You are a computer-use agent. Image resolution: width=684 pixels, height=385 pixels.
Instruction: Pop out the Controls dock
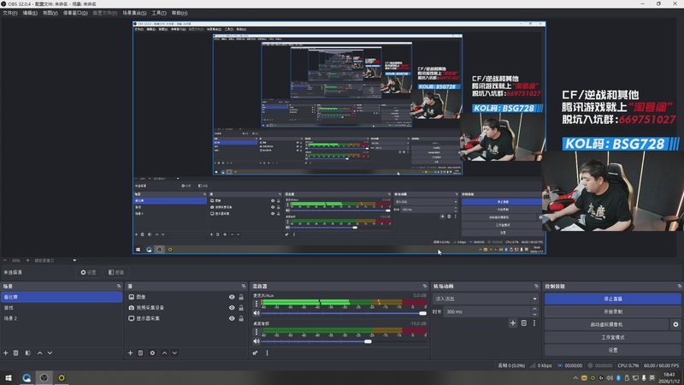[x=679, y=287]
